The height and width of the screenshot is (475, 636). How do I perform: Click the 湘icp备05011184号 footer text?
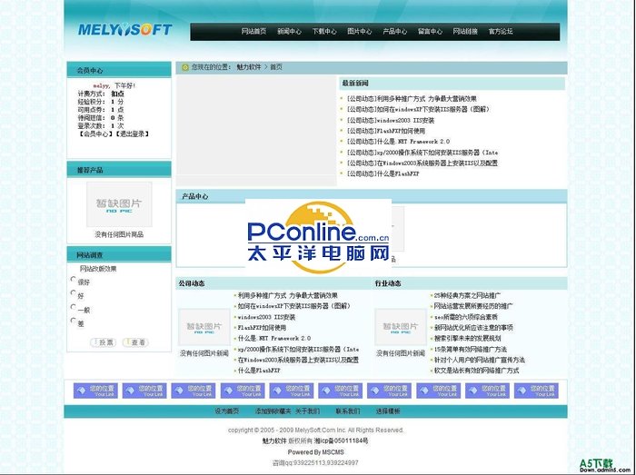(x=341, y=440)
